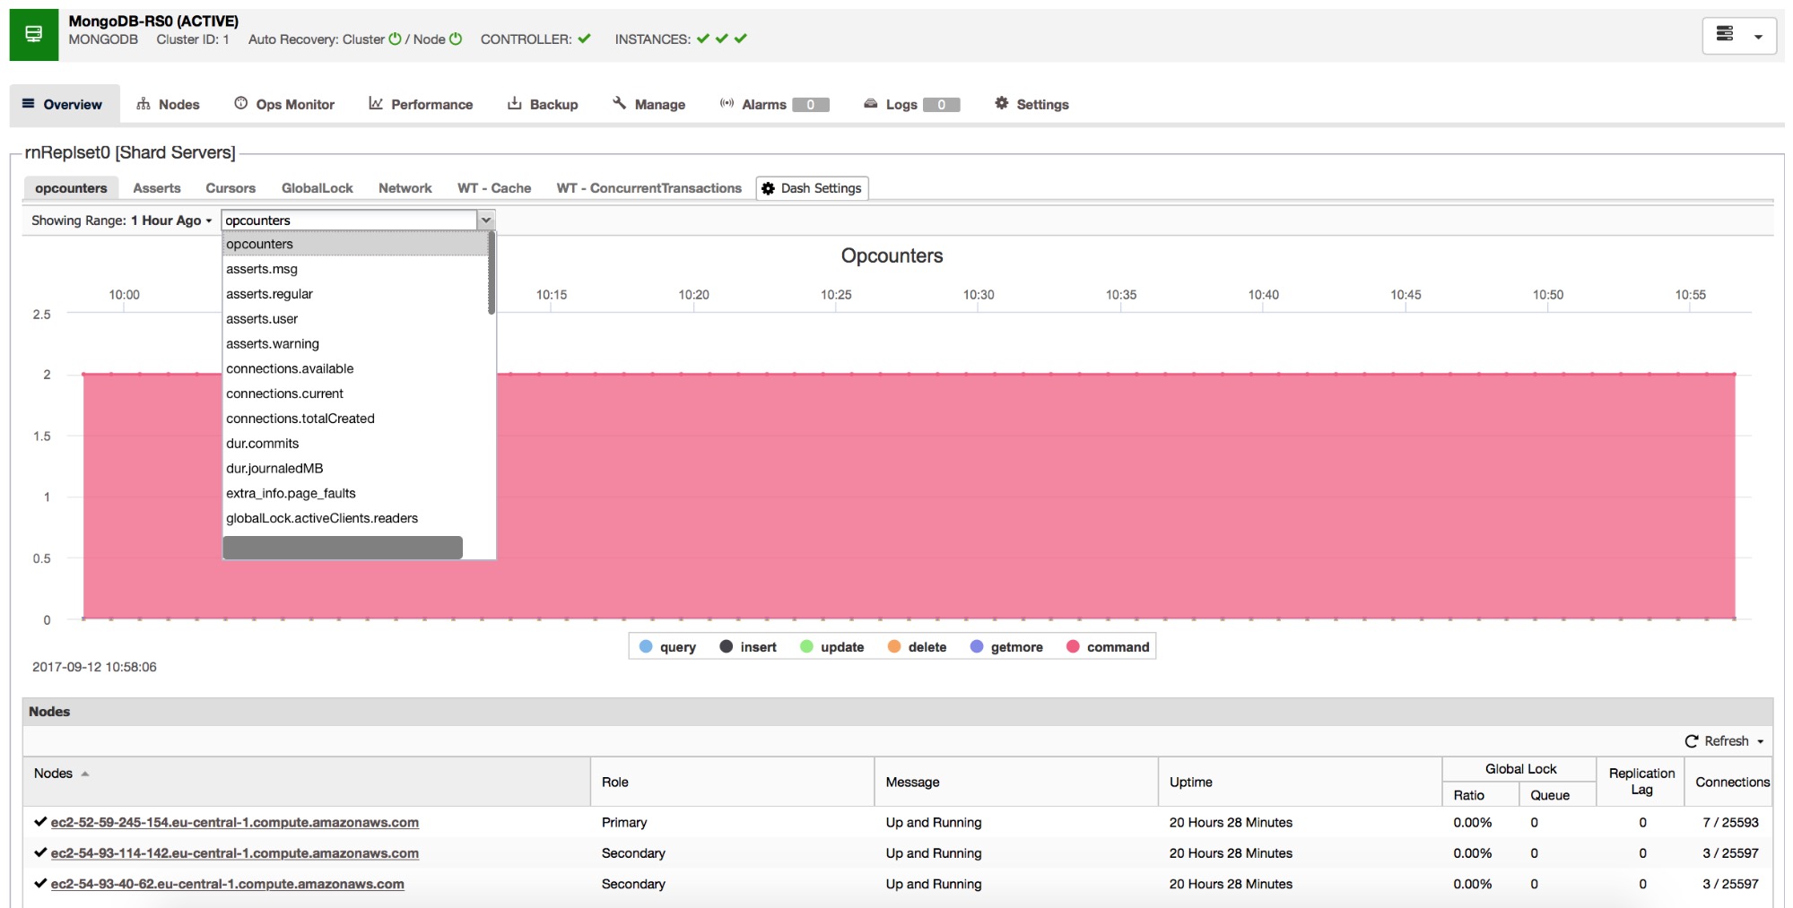Open the Refresh dropdown in the Nodes panel

(x=1725, y=741)
